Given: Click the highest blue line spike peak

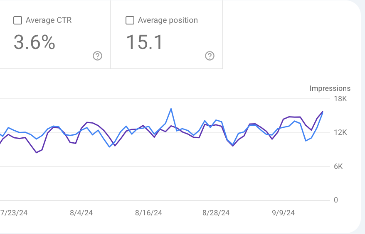Looking at the screenshot, I should pos(171,109).
